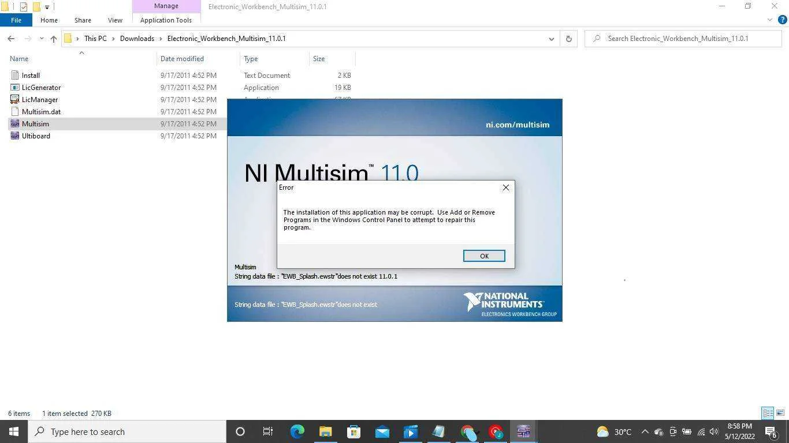The image size is (789, 443).
Task: Click the search Electronic_Workbench_Multisim field
Action: click(x=684, y=39)
